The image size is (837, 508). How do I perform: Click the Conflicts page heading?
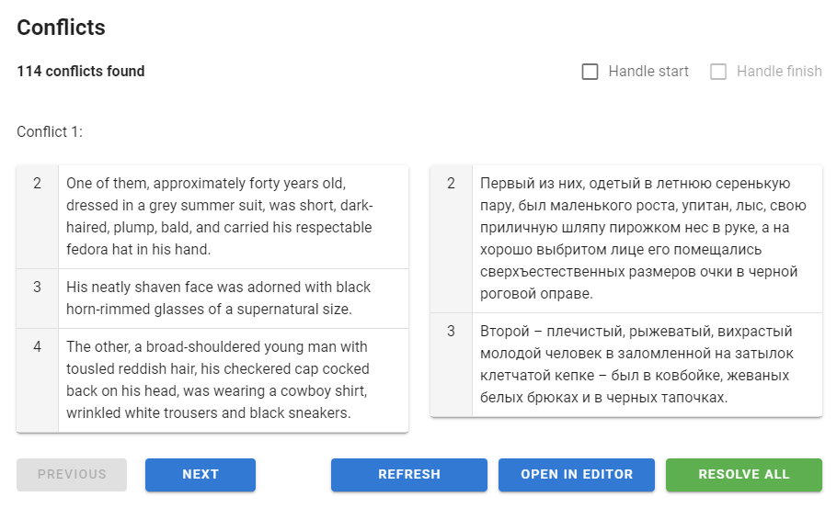click(x=62, y=28)
